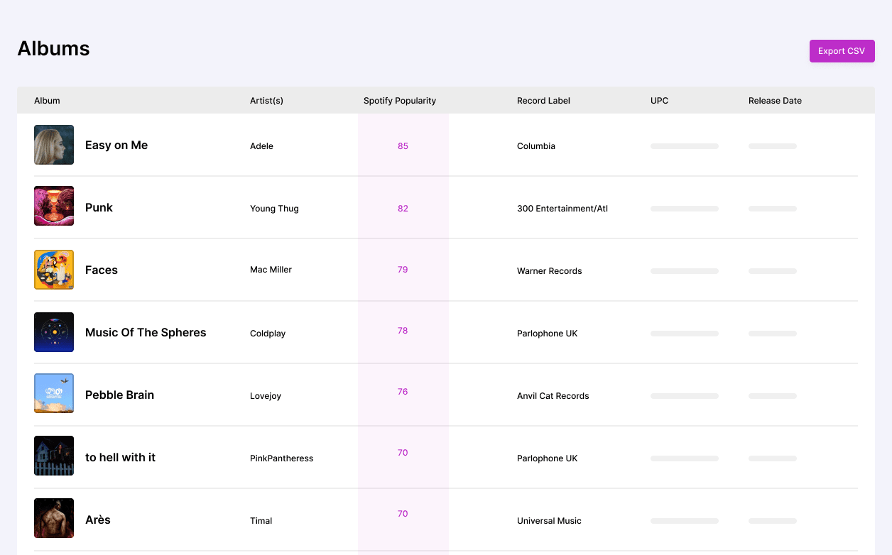Click the Export CSV button
Viewport: 892px width, 555px height.
[842, 51]
